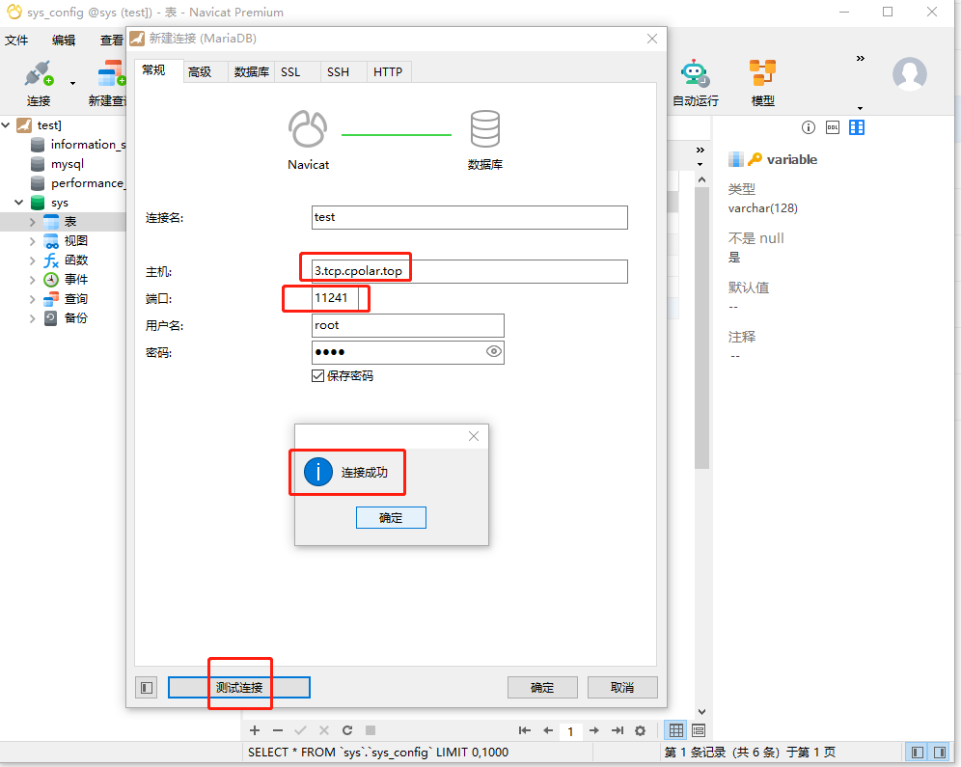This screenshot has height=767, width=961.
Task: Click the 用户名 input field
Action: coord(407,325)
